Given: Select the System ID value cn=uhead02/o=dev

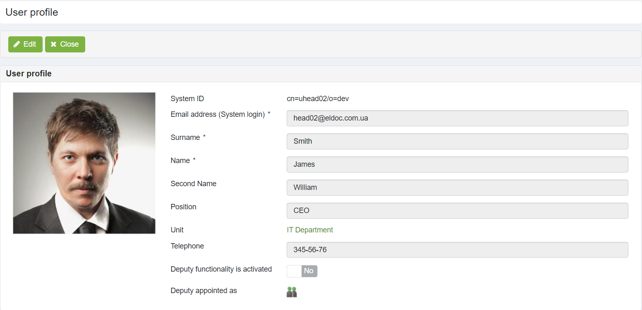Looking at the screenshot, I should click(x=318, y=99).
